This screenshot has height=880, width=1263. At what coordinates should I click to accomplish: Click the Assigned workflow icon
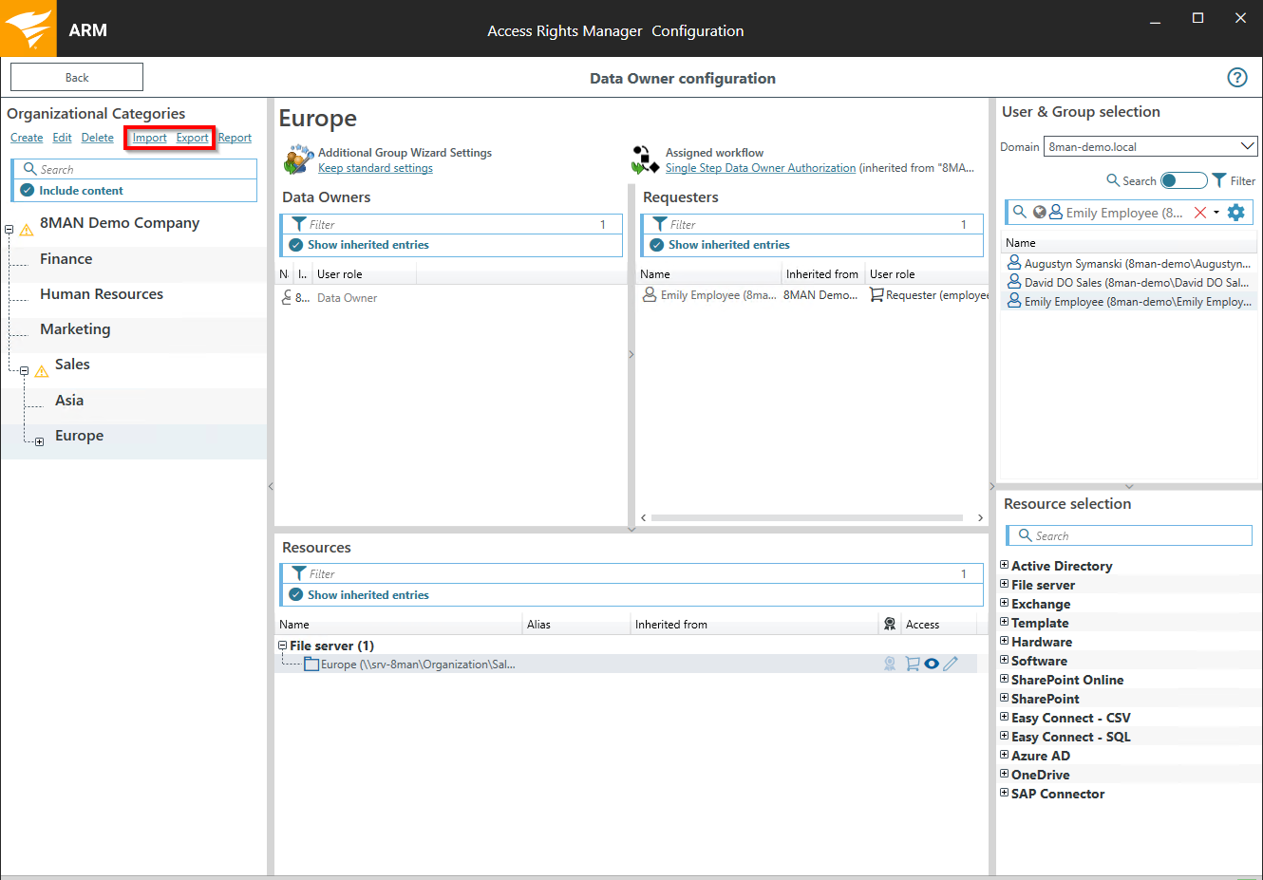coord(645,159)
